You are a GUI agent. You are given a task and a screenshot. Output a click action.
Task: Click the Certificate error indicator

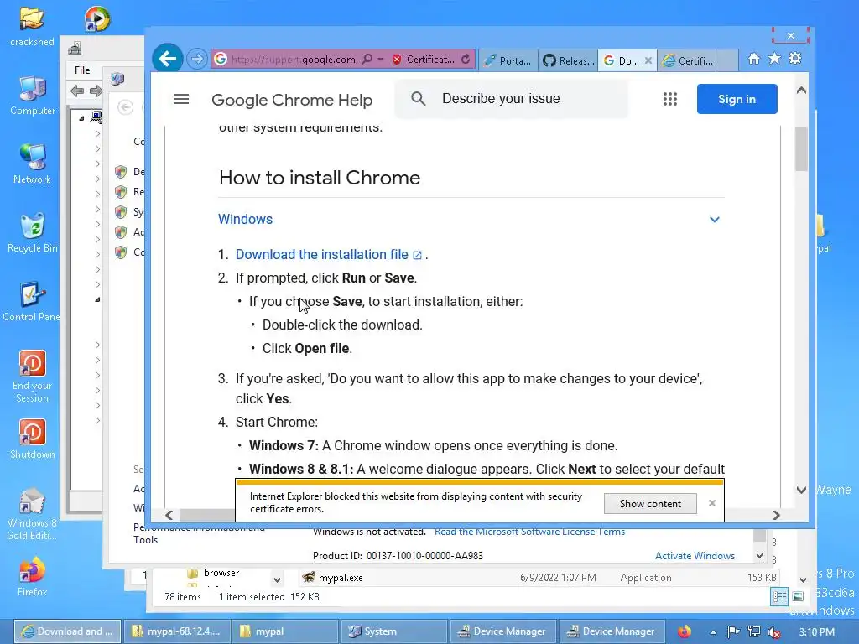tap(423, 60)
